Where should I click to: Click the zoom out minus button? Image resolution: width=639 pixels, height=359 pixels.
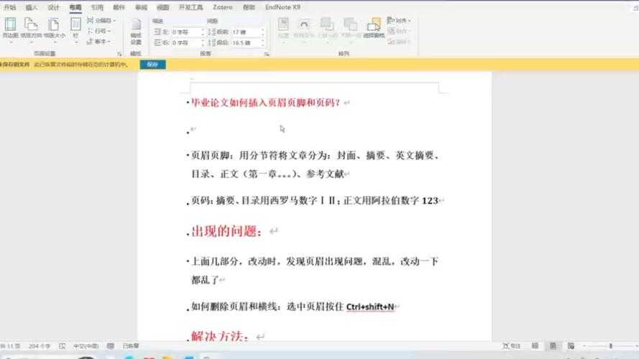(x=584, y=346)
